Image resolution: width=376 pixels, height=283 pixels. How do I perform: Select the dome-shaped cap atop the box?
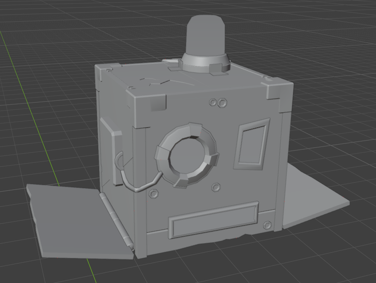click(x=205, y=35)
